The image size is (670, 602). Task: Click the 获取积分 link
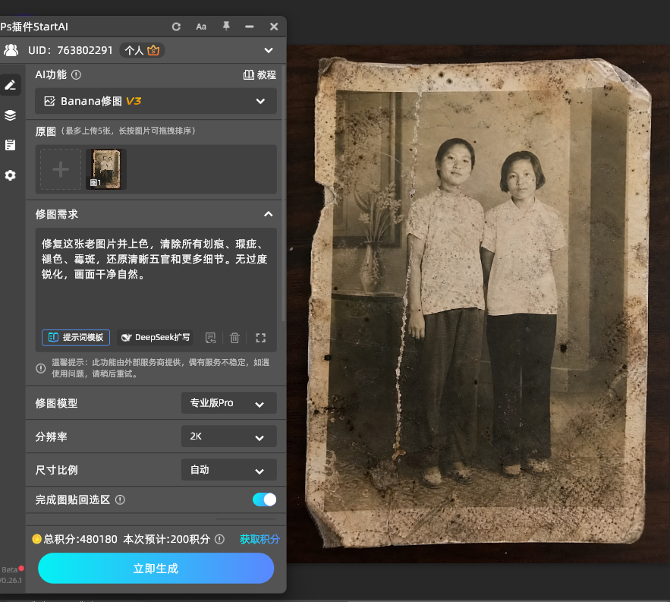click(260, 539)
